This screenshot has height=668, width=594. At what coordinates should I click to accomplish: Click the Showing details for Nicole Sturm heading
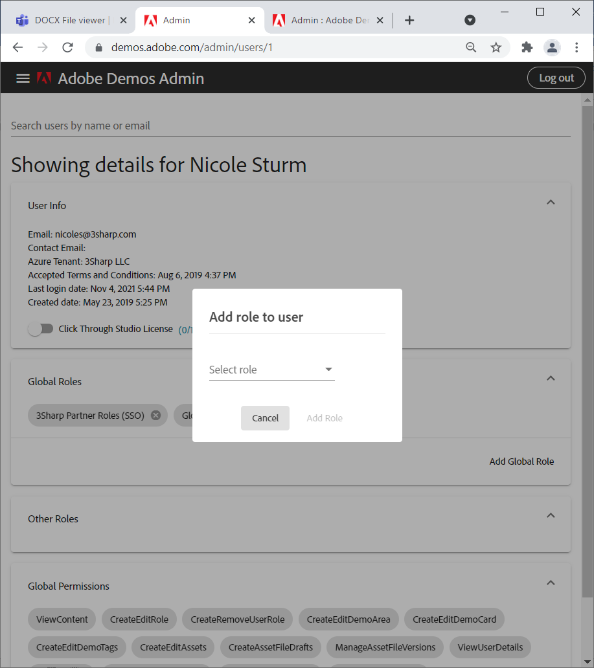point(159,165)
